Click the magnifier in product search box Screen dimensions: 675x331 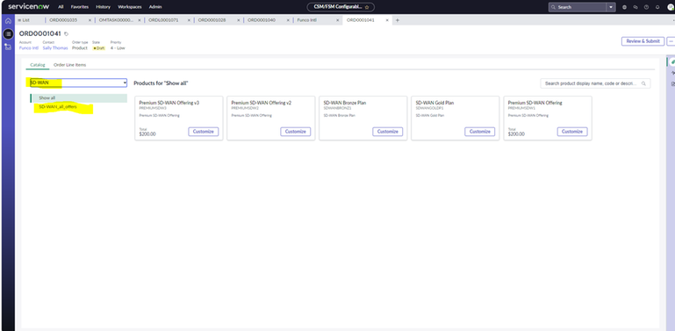point(643,83)
